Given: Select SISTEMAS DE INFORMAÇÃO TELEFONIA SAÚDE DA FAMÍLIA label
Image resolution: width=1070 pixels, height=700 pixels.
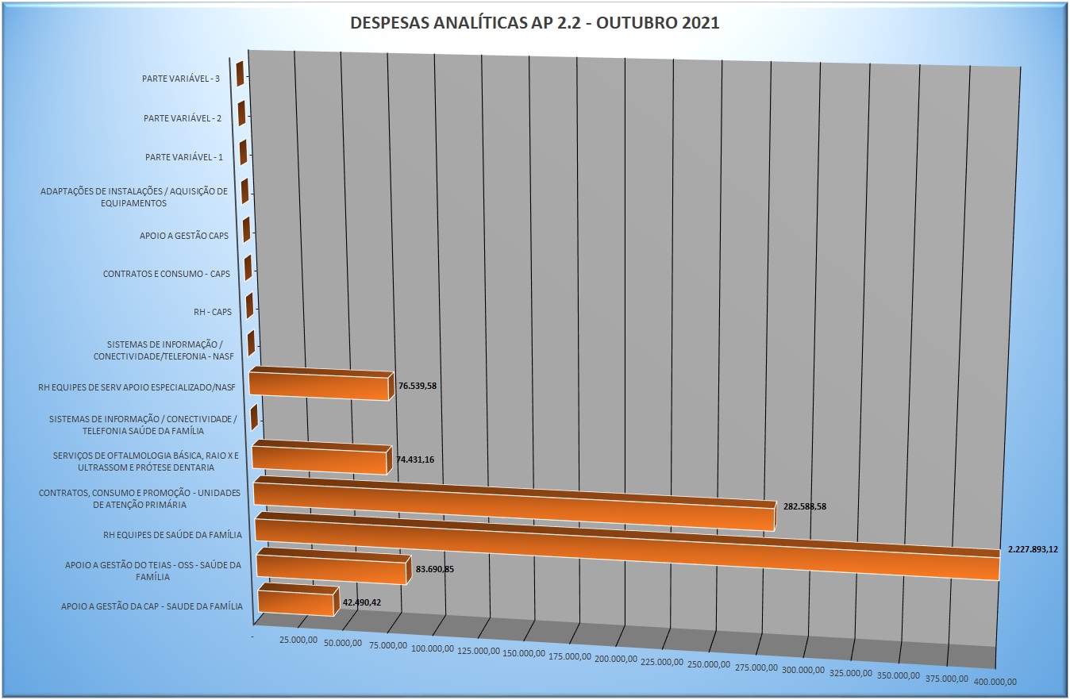Looking at the screenshot, I should point(143,425).
